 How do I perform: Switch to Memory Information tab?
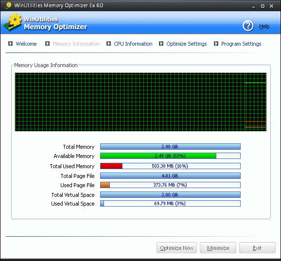pyautogui.click(x=76, y=44)
